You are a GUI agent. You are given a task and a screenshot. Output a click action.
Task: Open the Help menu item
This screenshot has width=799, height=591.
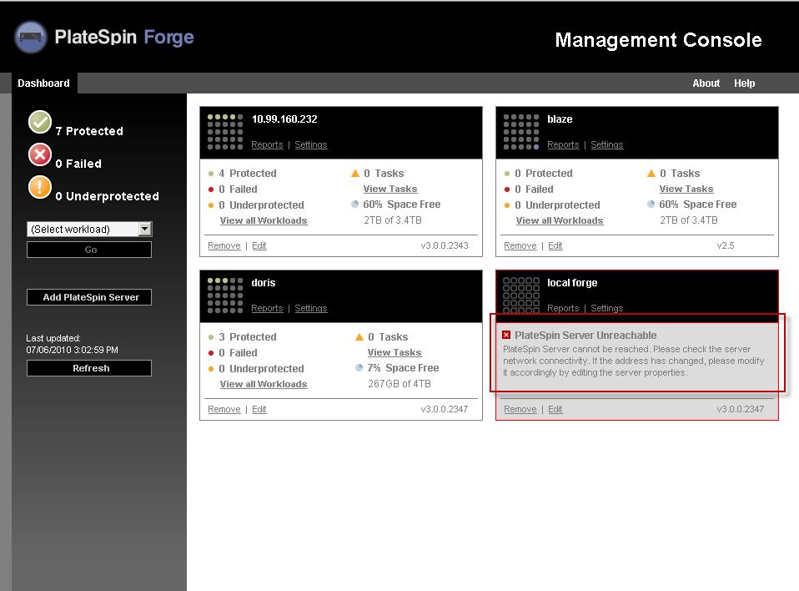pos(745,83)
